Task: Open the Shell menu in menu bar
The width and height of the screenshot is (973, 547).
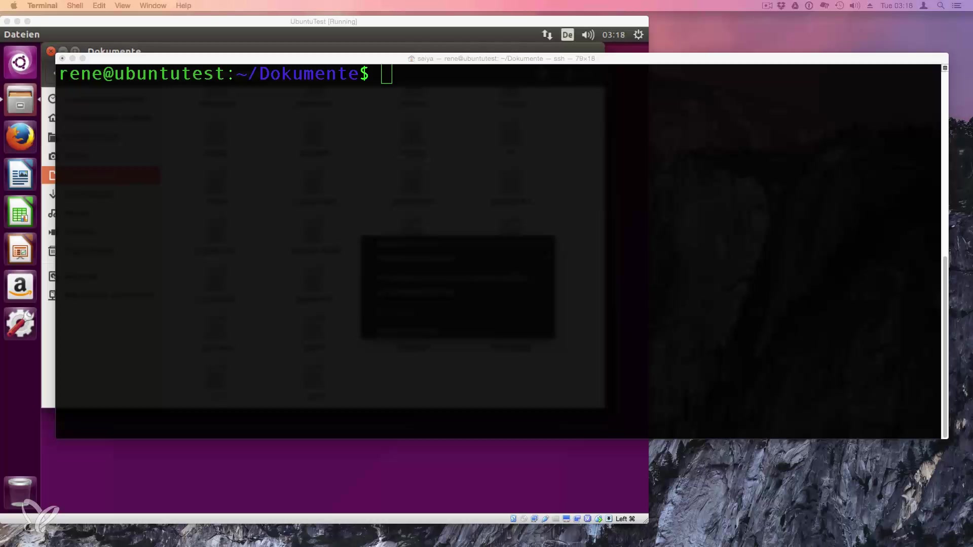Action: click(x=74, y=6)
